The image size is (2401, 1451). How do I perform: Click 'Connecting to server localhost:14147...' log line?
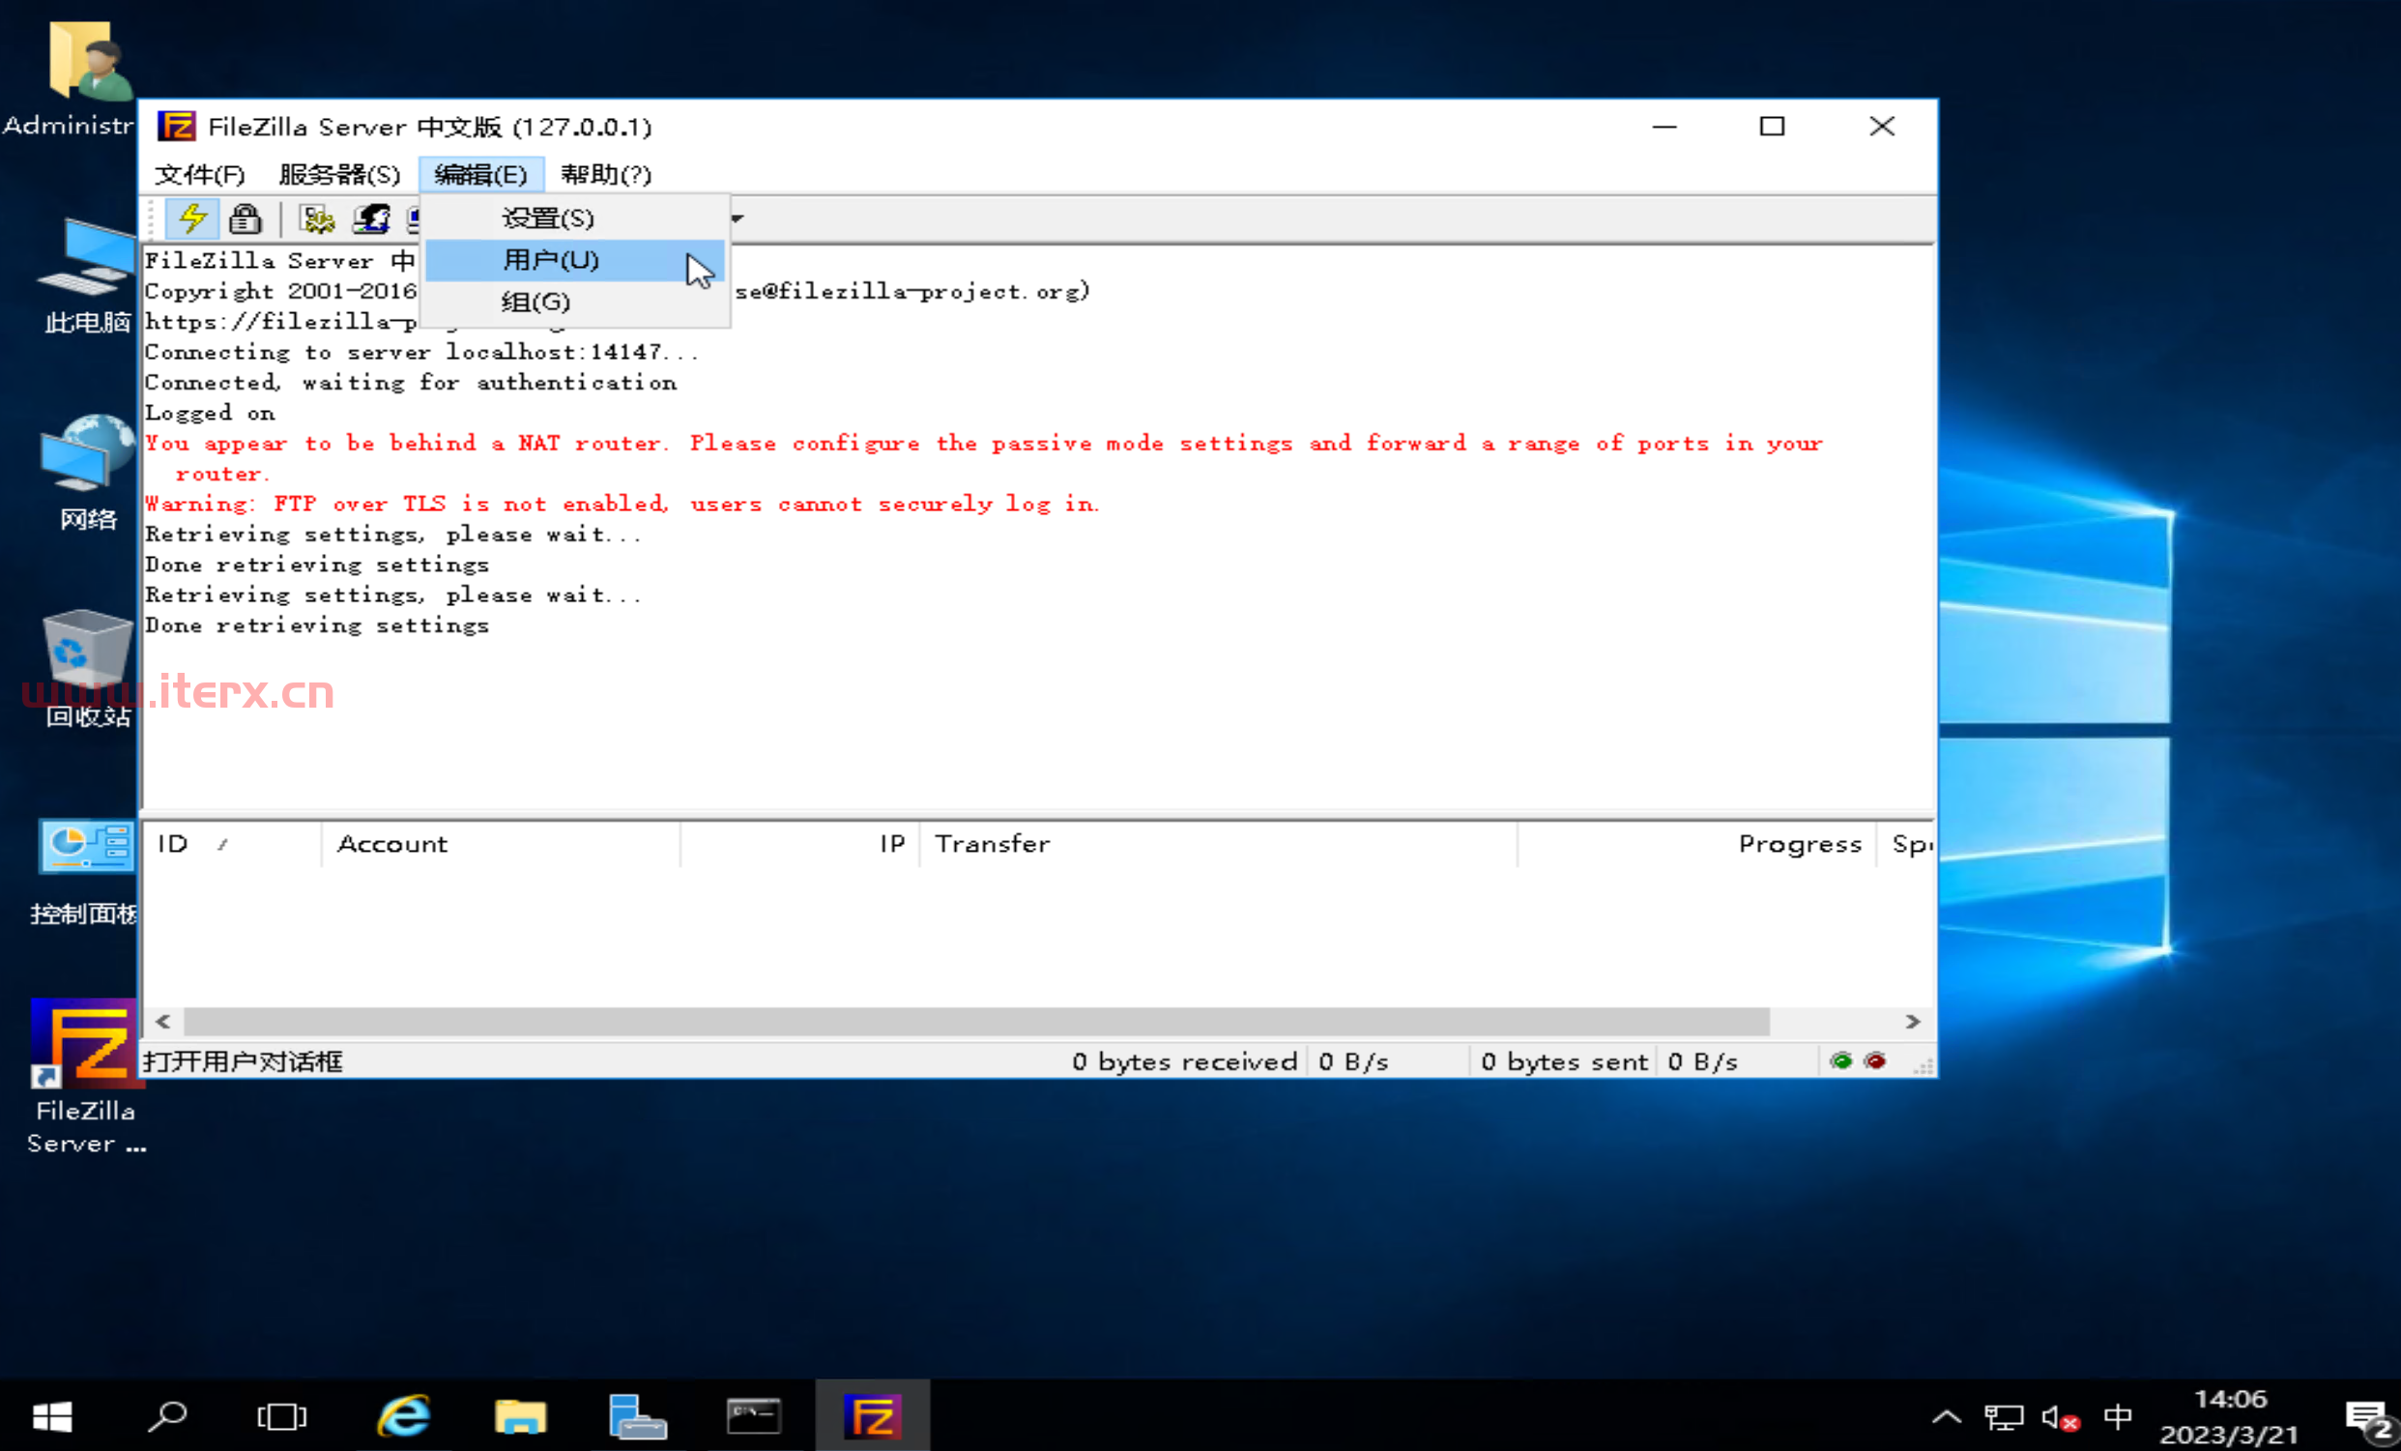point(421,352)
